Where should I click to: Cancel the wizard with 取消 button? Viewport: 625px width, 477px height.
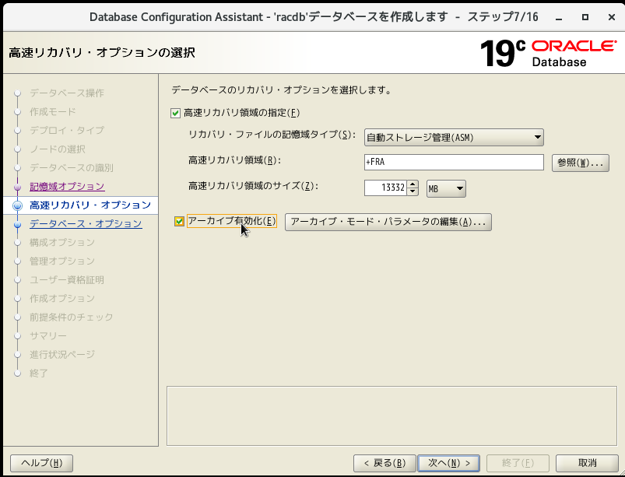pos(587,463)
